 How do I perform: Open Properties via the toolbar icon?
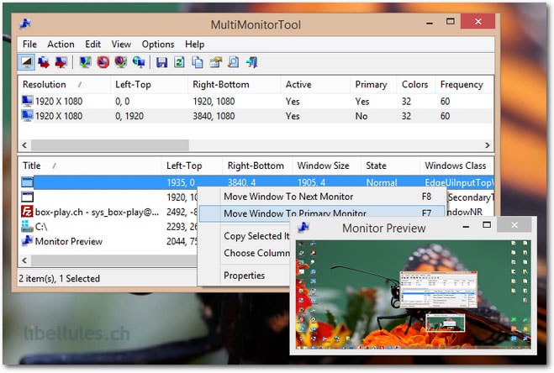click(x=215, y=62)
